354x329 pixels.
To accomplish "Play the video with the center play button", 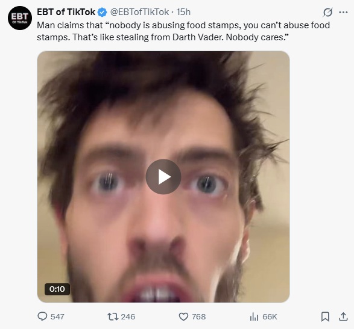I will pyautogui.click(x=163, y=177).
